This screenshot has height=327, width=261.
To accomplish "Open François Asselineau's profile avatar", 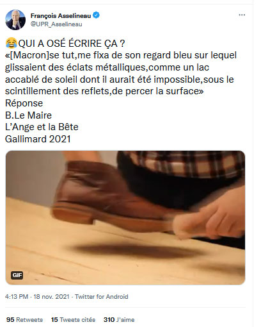I will [x=15, y=20].
